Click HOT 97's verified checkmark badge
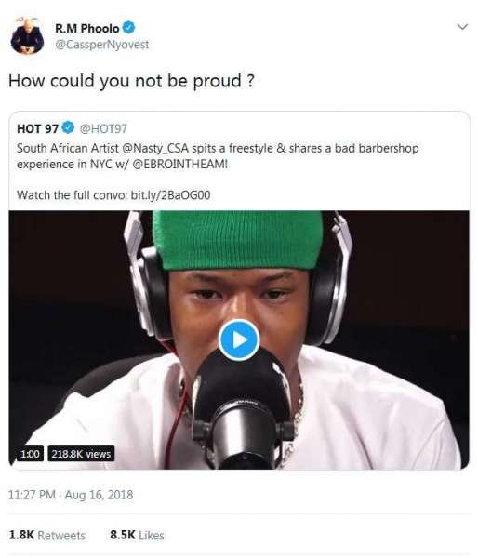This screenshot has width=478, height=558. (68, 127)
